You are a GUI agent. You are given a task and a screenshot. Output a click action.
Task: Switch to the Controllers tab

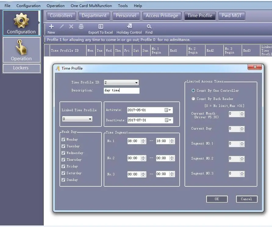61,16
